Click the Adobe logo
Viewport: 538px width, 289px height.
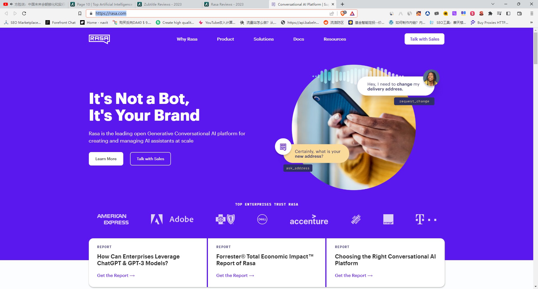click(172, 219)
